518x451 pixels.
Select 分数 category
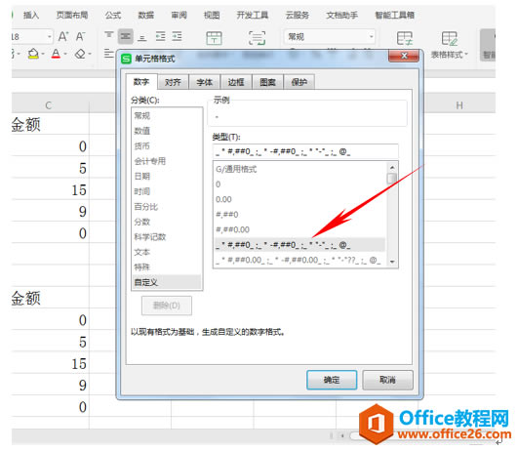click(167, 222)
